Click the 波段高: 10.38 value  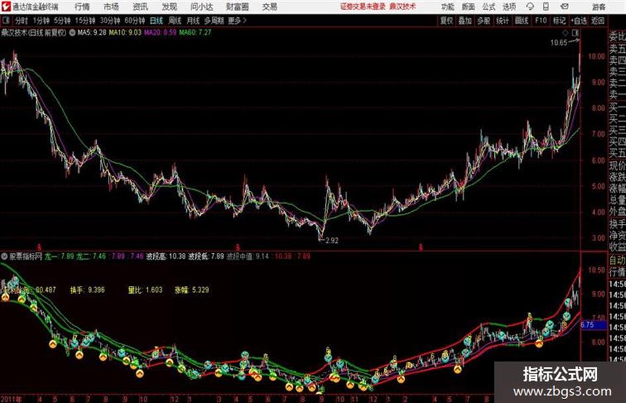tap(166, 256)
